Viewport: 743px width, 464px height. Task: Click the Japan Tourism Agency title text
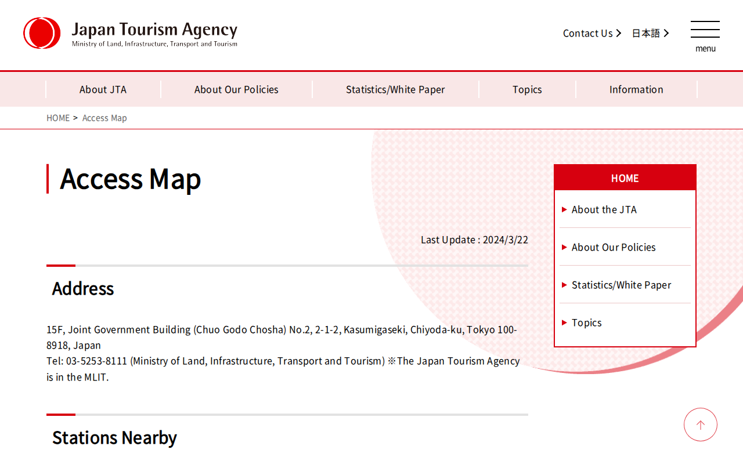tap(154, 30)
